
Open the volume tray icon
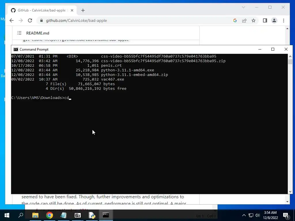258,215
